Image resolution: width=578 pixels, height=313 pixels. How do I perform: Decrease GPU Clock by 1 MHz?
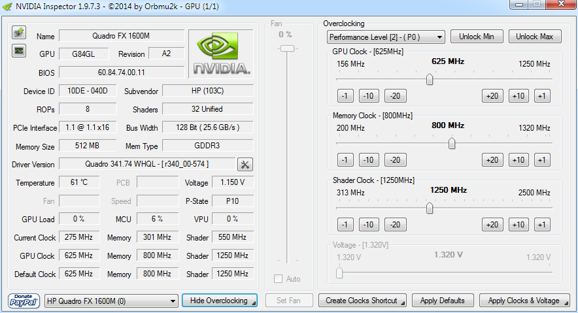345,96
